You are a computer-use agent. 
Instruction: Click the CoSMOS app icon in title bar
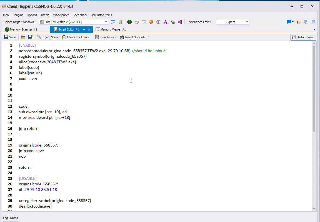[x=4, y=7]
